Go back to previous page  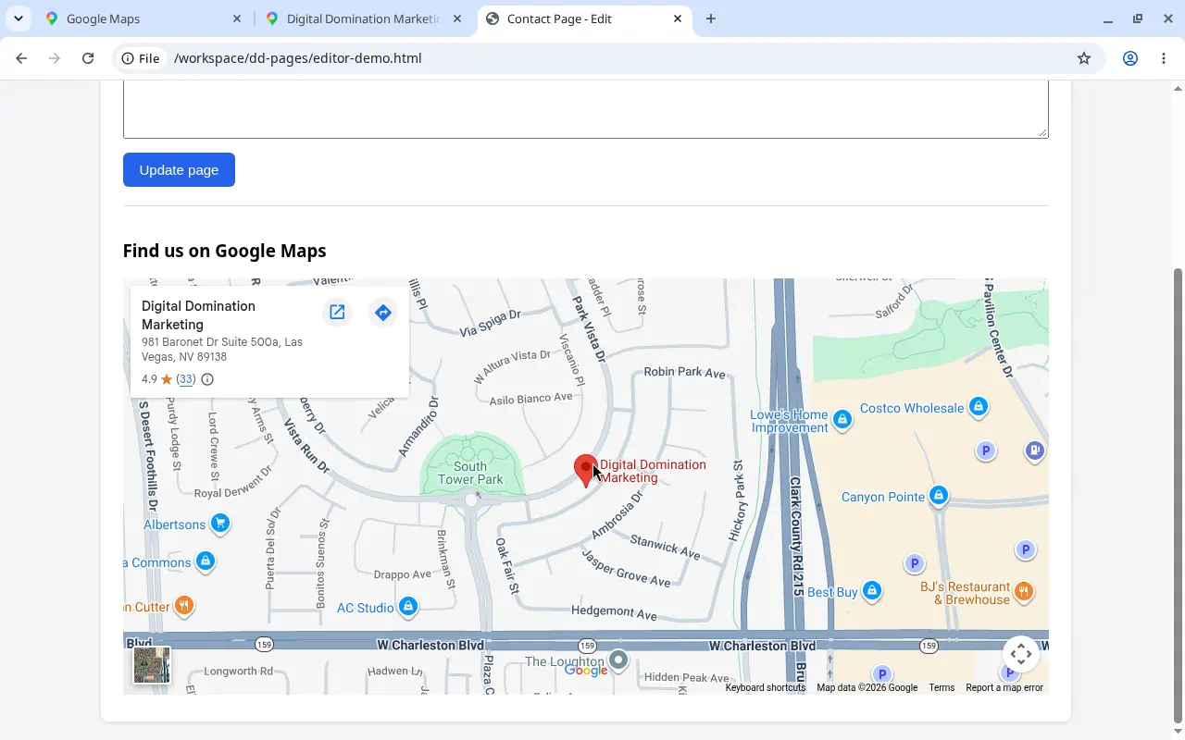point(21,58)
